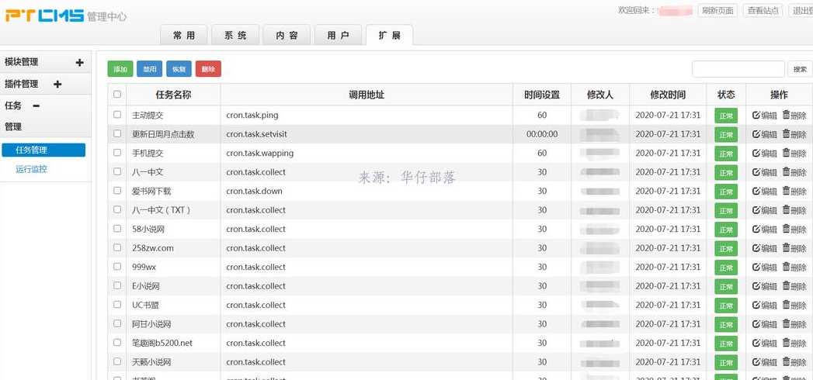
Task: Focus the search input field
Action: point(738,69)
